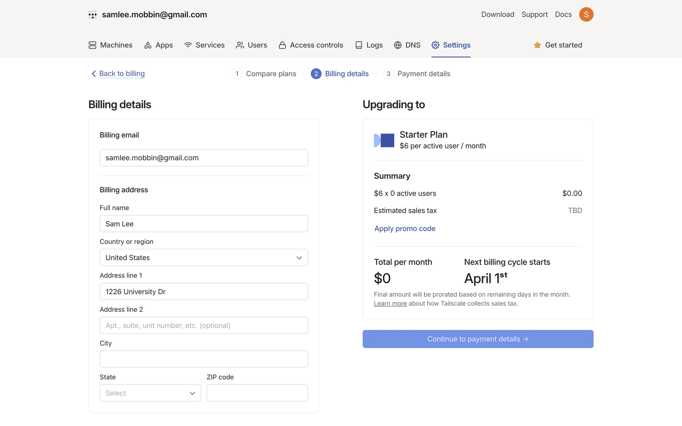Open the orange user avatar menu
The image size is (682, 426).
point(586,15)
